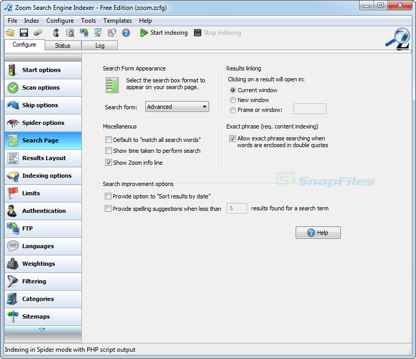Open the Tools menu
416x359 pixels.
coord(88,21)
